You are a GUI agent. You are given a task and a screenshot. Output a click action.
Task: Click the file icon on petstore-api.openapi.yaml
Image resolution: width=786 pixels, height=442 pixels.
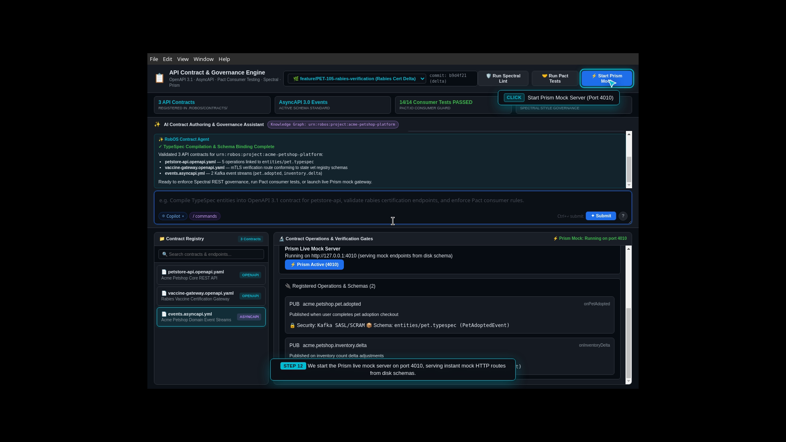point(164,272)
